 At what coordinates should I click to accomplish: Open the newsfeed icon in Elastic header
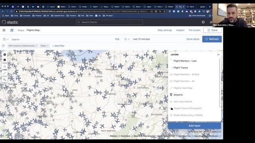[x=211, y=22]
